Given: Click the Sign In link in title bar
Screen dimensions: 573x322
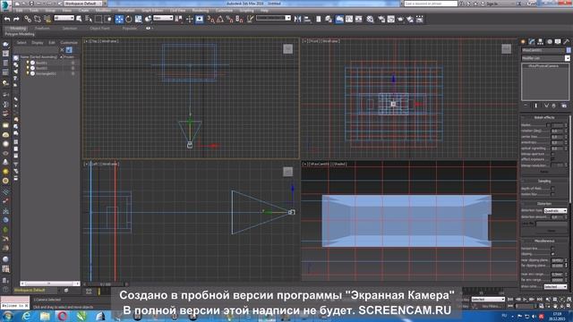Looking at the screenshot, I should tap(492, 4).
